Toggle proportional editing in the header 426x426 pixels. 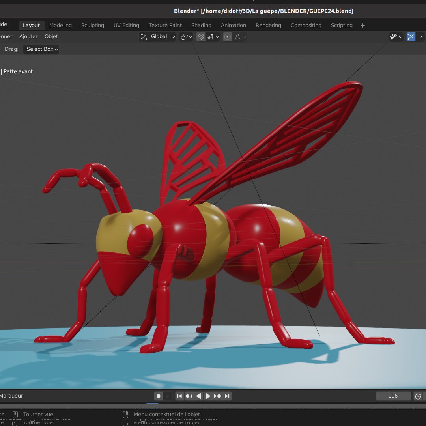point(228,37)
